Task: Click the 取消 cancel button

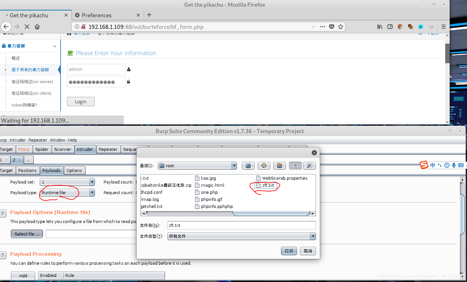Action: [308, 251]
